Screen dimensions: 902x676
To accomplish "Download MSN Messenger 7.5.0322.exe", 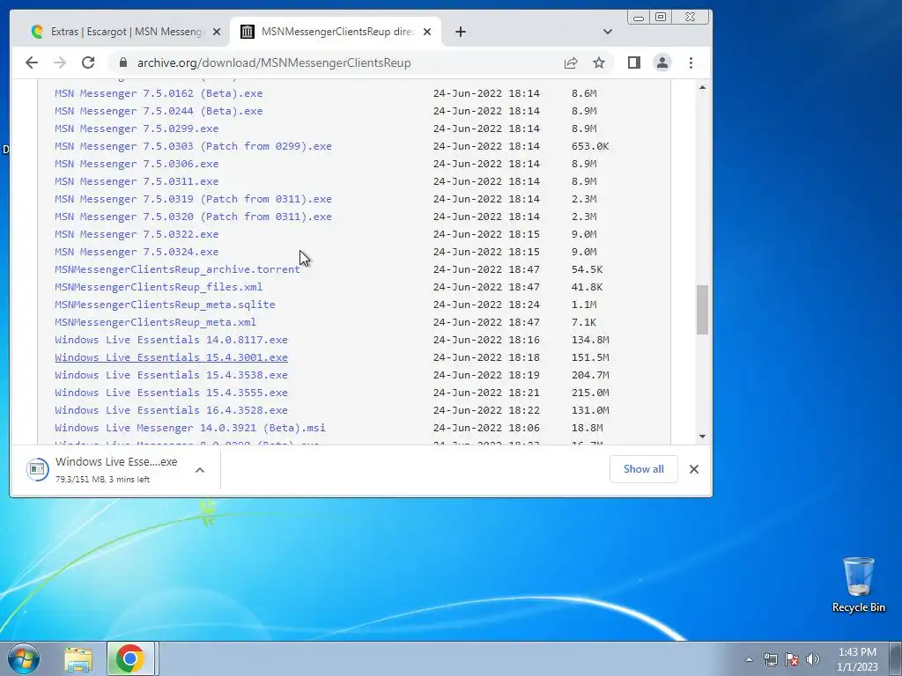I will pos(137,234).
